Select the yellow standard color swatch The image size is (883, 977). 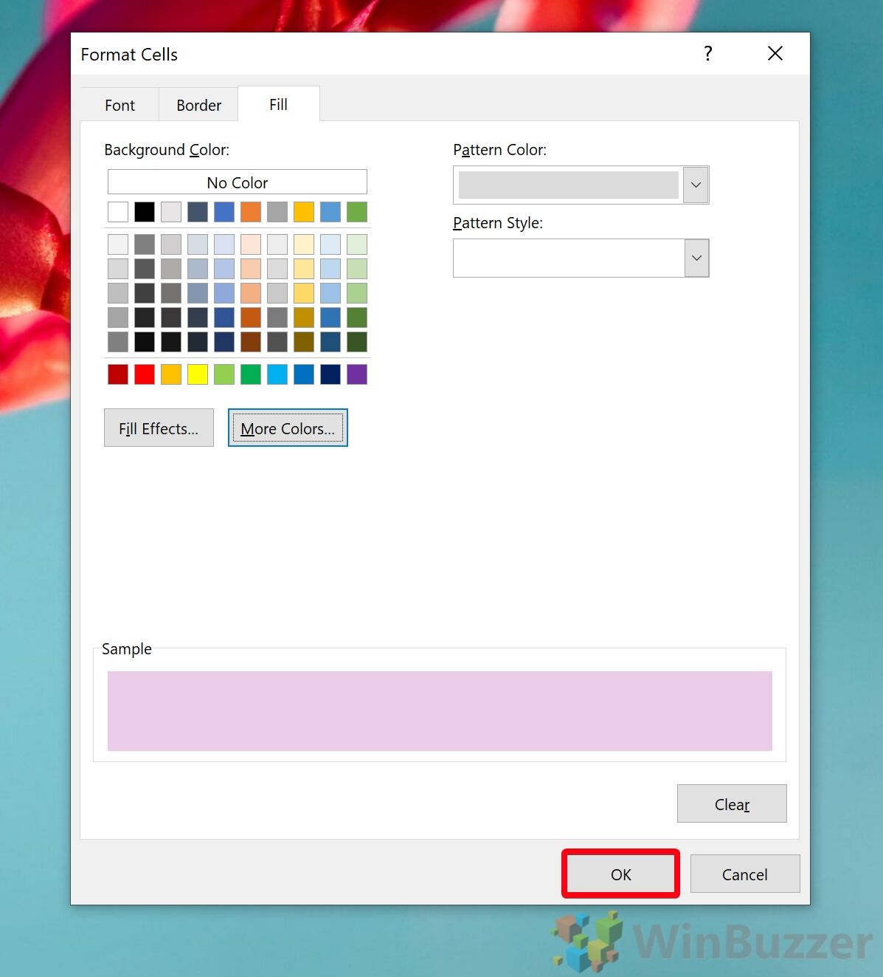(x=198, y=374)
